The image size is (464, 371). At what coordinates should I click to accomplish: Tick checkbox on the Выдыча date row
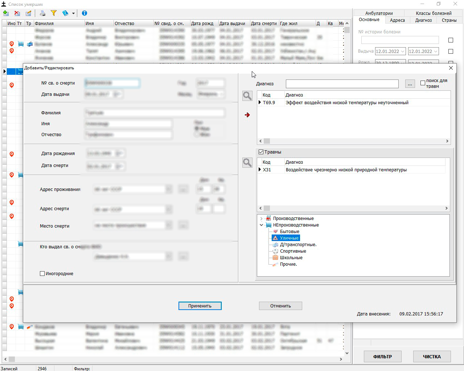(451, 51)
